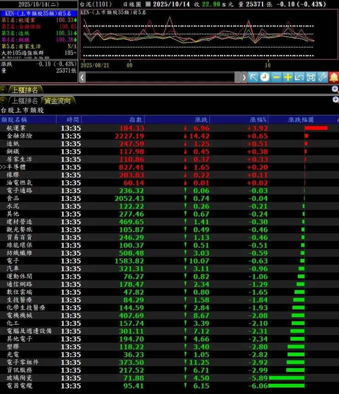The image size is (339, 394).
Task: Select the 電子通路 sector row
Action: 169,190
